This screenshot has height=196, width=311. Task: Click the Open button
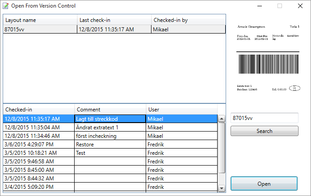pyautogui.click(x=264, y=184)
